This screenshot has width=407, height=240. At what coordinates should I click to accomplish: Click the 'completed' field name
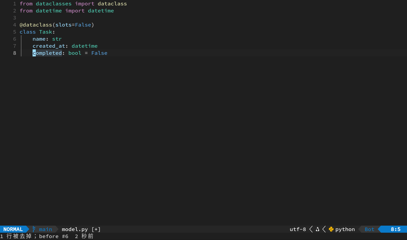tap(47, 53)
